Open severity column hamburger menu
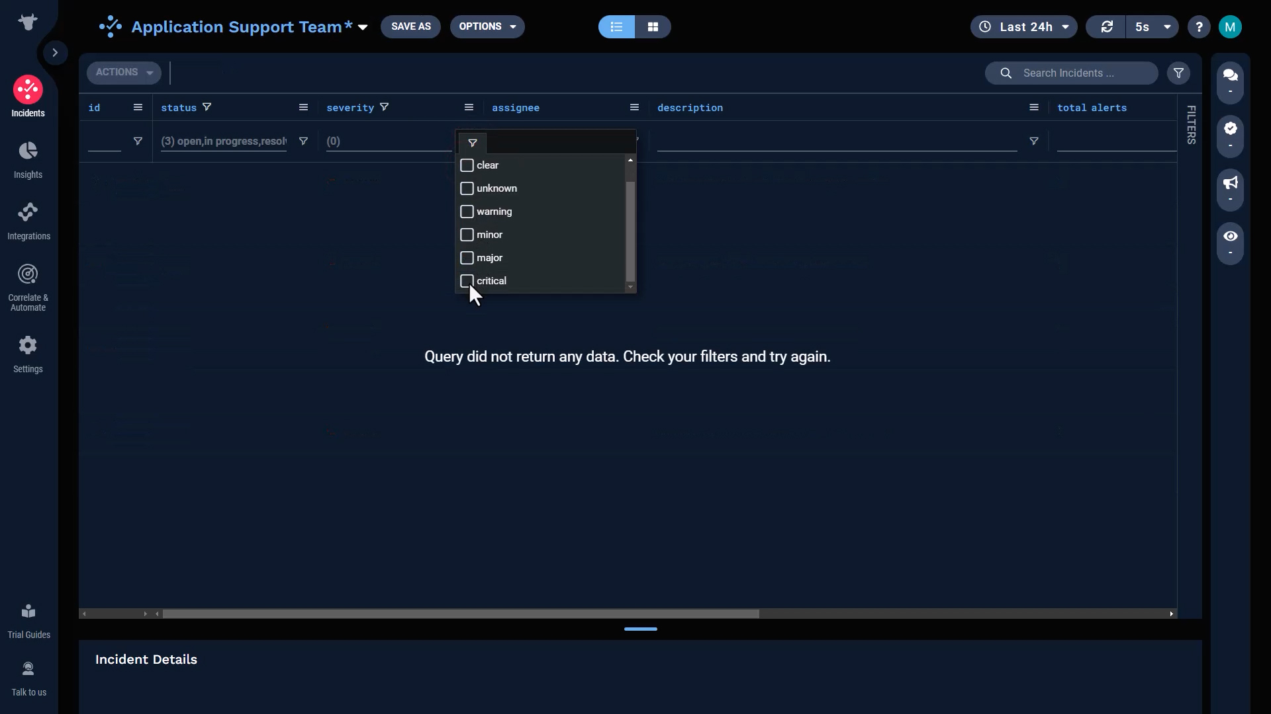 (469, 107)
